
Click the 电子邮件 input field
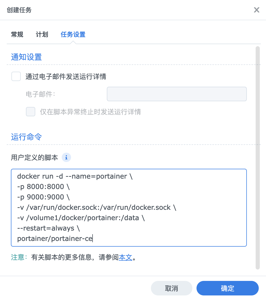177,94
